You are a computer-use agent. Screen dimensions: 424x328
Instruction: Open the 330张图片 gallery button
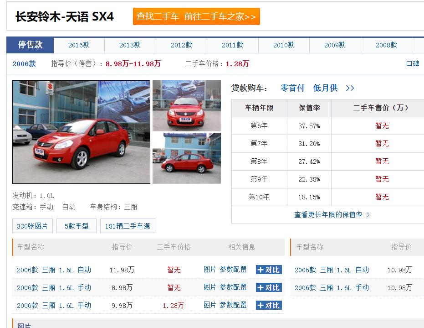(32, 225)
